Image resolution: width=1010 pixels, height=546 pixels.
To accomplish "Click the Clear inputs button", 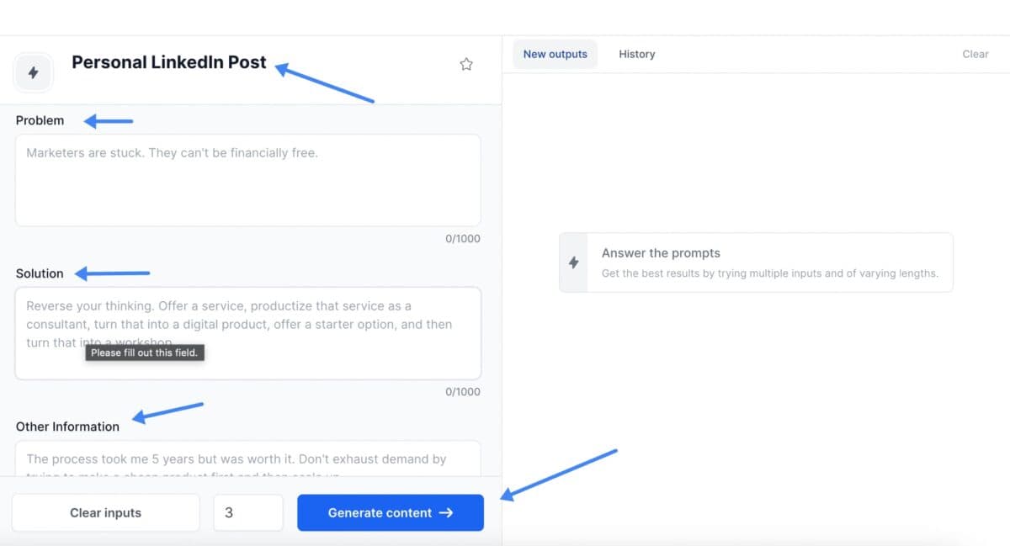I will tap(105, 512).
